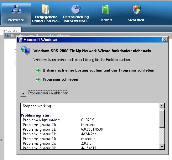
Task: Select the Berichte label
Action: (x=106, y=20)
